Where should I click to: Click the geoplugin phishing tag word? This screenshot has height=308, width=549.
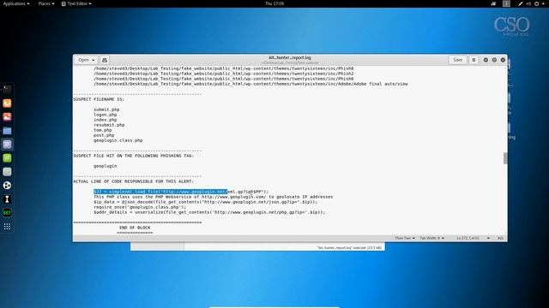click(105, 166)
